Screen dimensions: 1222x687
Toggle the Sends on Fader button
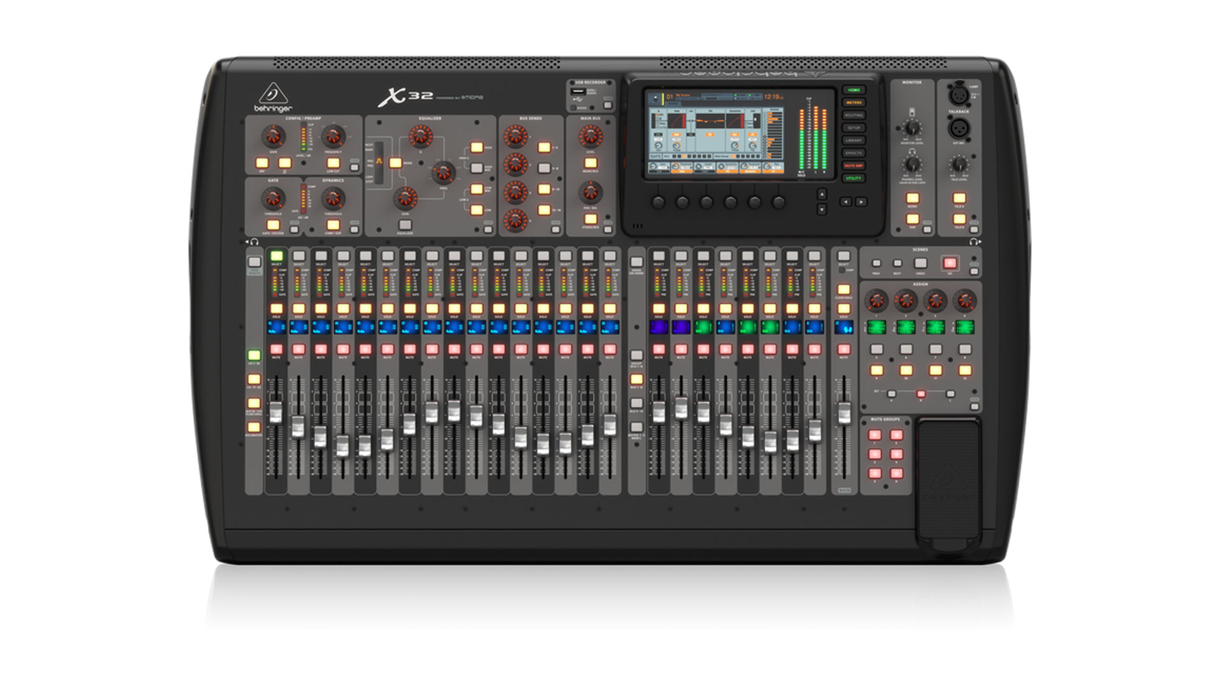point(636,261)
